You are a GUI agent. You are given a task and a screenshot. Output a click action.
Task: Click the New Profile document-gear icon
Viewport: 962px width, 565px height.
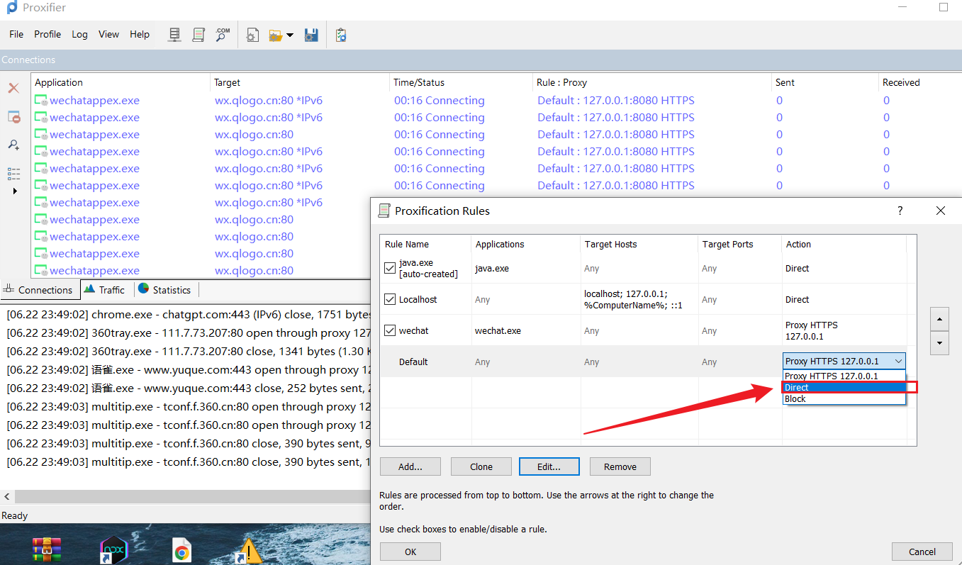(252, 35)
